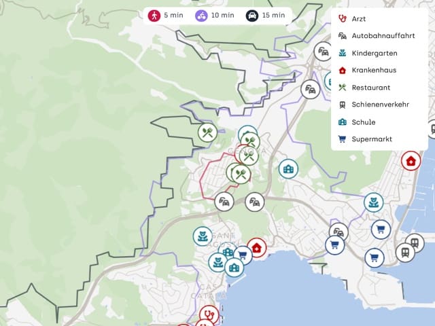Select the kindergarten marker west of Sant Agustí
This screenshot has width=435, height=326.
(x=203, y=236)
